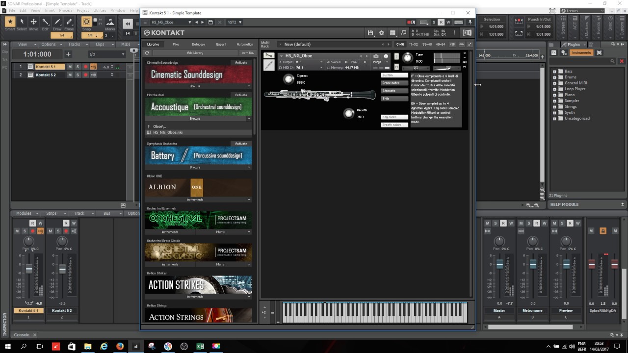Toggle input echo on Kontakt 5 2 track
Viewport: 628px width, 353px height.
coord(93,75)
